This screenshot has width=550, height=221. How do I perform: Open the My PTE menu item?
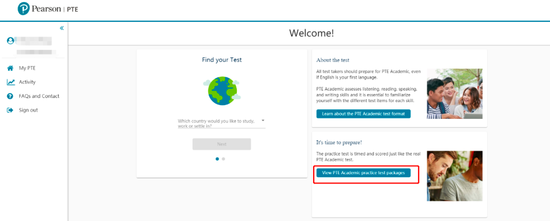(x=27, y=68)
